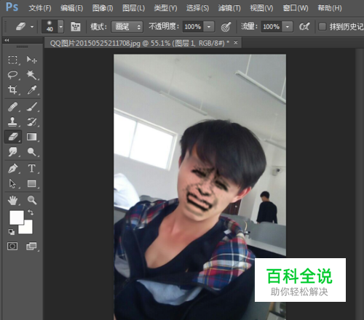364x320 pixels.
Task: Choose the Horizontal Type tool
Action: pyautogui.click(x=32, y=169)
